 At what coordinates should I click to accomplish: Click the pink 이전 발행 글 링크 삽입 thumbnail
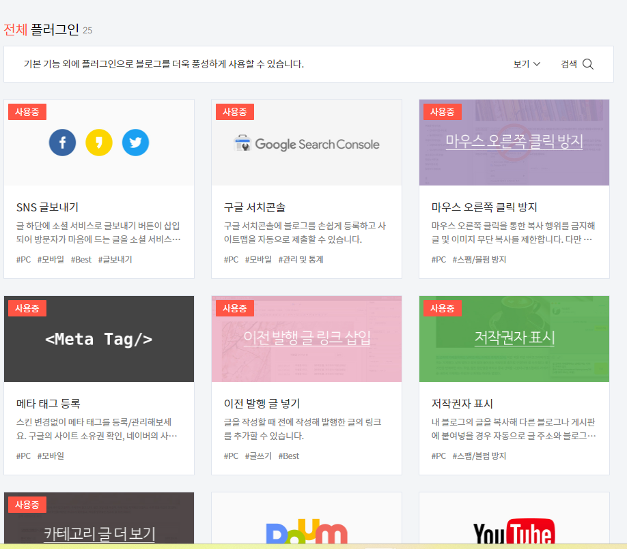click(x=307, y=339)
